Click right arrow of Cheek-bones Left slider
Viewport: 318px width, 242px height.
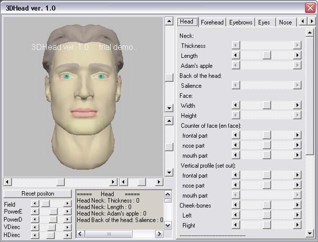click(x=298, y=215)
